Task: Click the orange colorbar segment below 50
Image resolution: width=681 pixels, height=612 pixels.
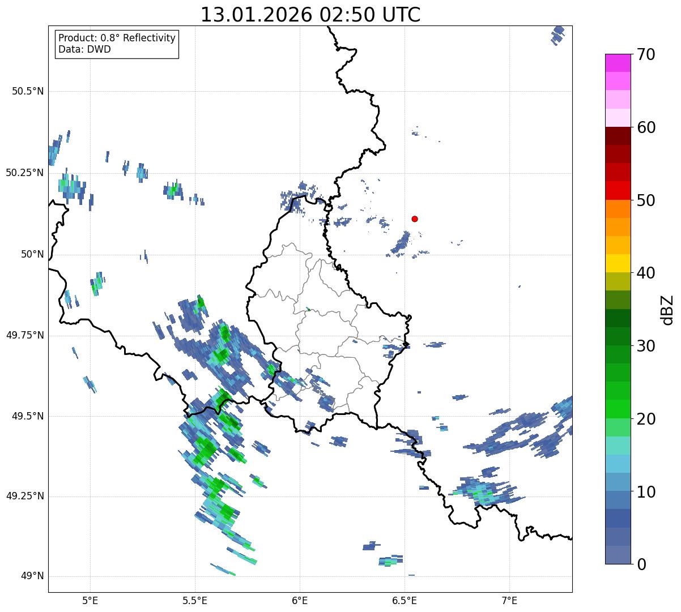Action: click(618, 209)
